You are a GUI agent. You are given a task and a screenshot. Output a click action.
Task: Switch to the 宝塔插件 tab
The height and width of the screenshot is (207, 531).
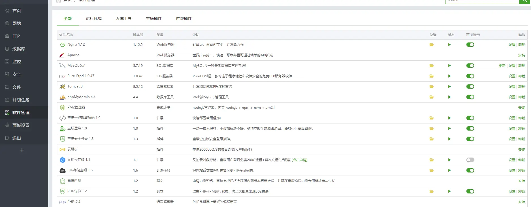coord(154,18)
